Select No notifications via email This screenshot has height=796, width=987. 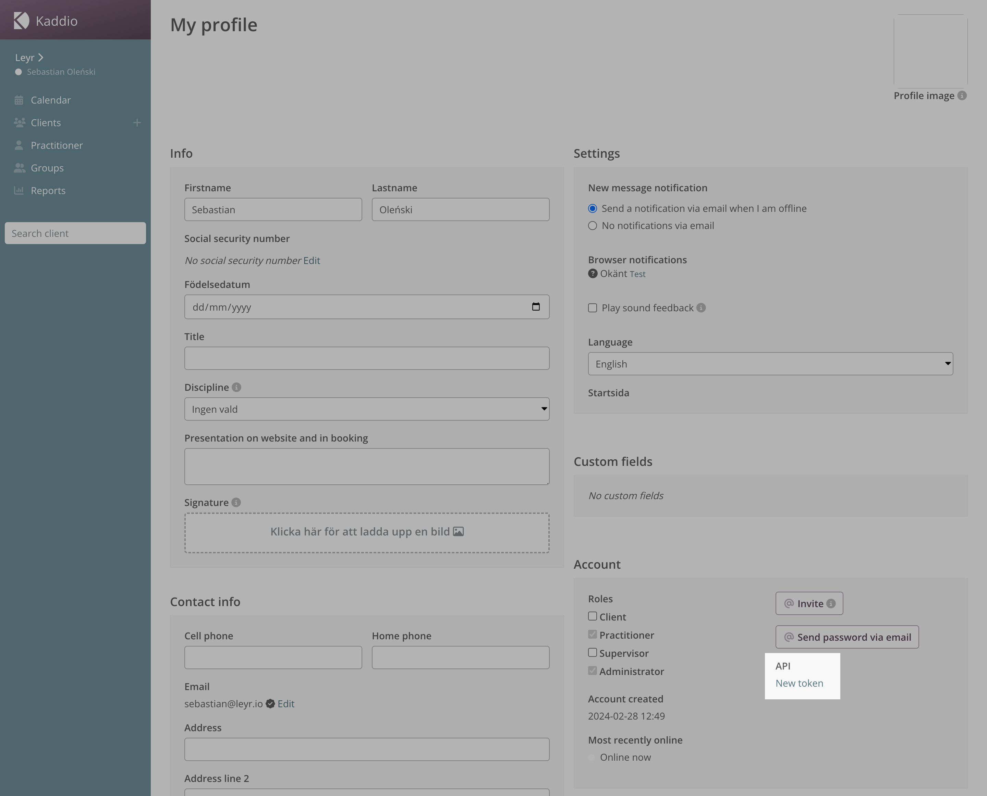[x=593, y=226]
